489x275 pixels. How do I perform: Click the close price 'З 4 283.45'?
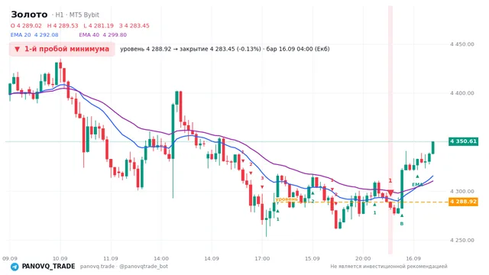click(x=134, y=25)
